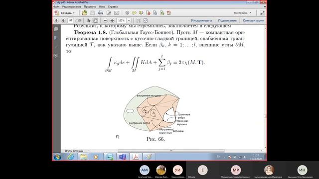Image resolution: width=319 pixels, height=179 pixels.
Task: Click the page number field showing 97
Action: (71, 20)
